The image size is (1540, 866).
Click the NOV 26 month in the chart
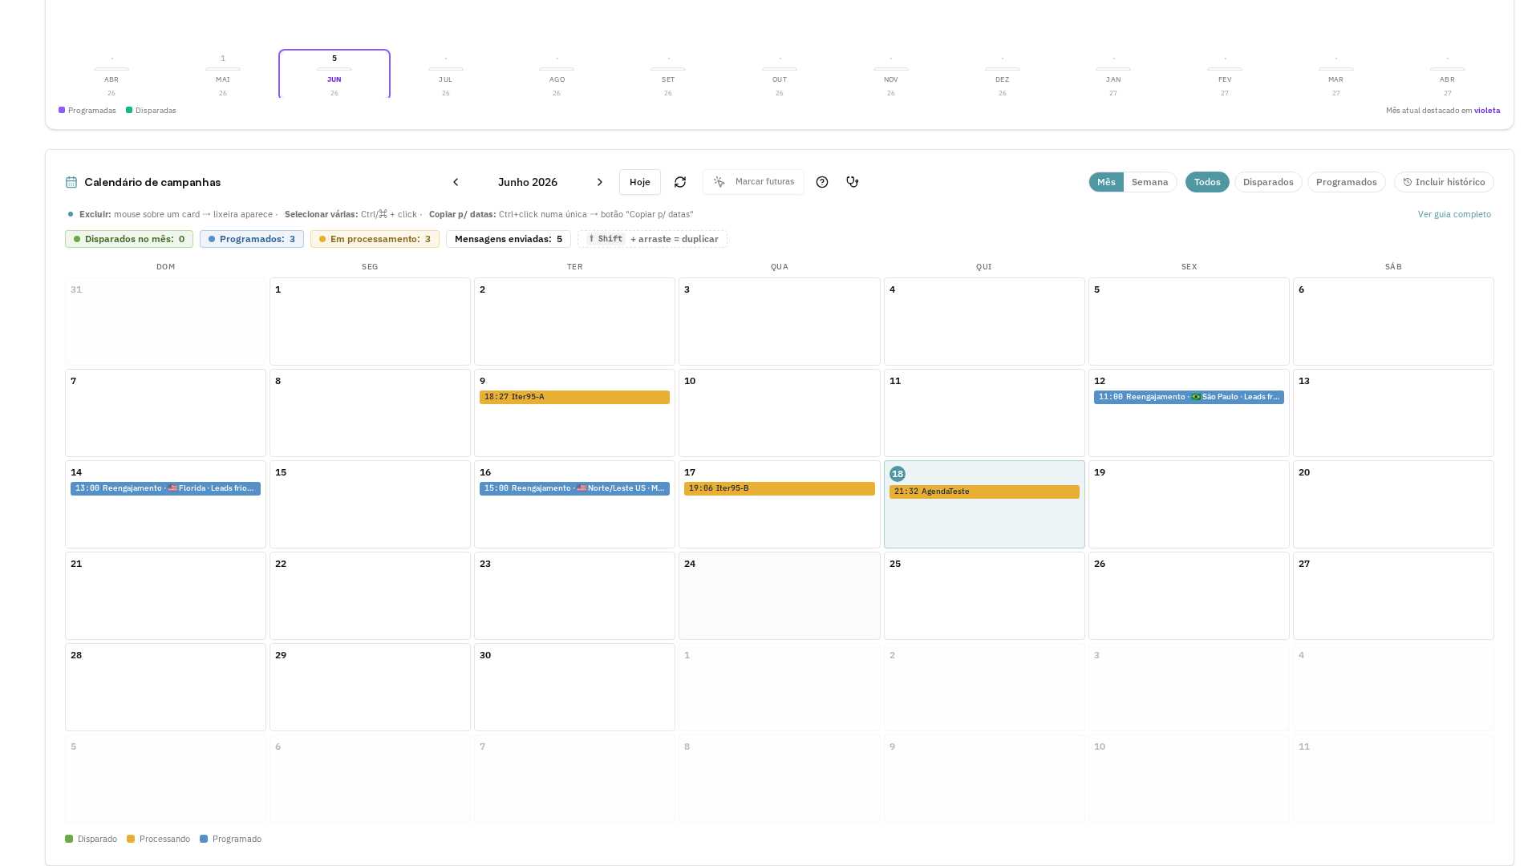click(891, 75)
